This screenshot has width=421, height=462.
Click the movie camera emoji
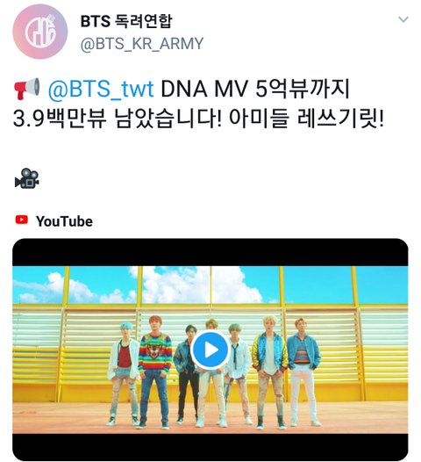27,178
